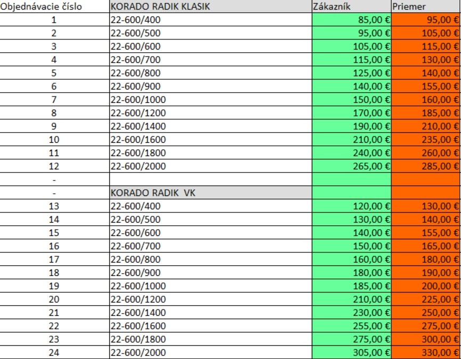The width and height of the screenshot is (461, 359).
Task: Select 22-600/400 in row 13
Action: (x=211, y=206)
